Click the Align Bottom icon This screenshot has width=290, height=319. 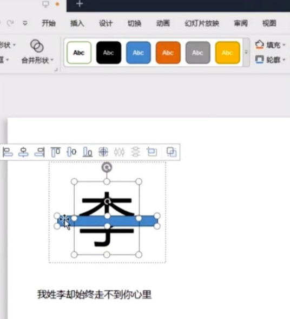88,152
